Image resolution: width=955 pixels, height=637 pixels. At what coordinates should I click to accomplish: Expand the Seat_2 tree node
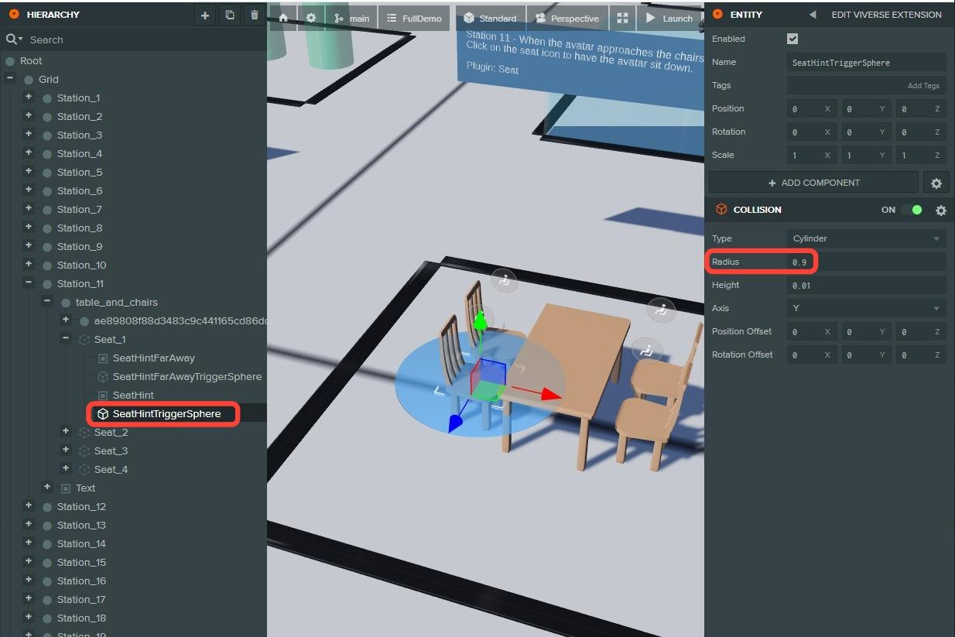tap(66, 432)
